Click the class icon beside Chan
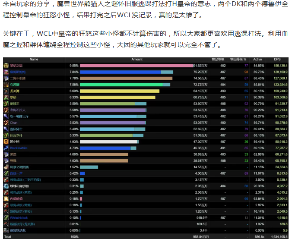 6,123
